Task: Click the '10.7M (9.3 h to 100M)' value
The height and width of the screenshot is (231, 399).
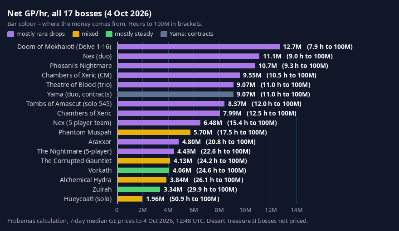Action: (x=293, y=66)
